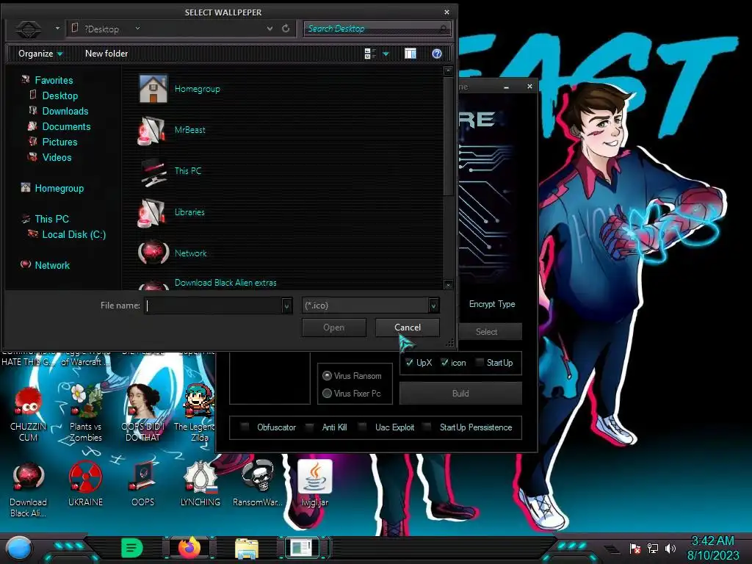
Task: Click the taskbar clock and date
Action: (x=712, y=548)
